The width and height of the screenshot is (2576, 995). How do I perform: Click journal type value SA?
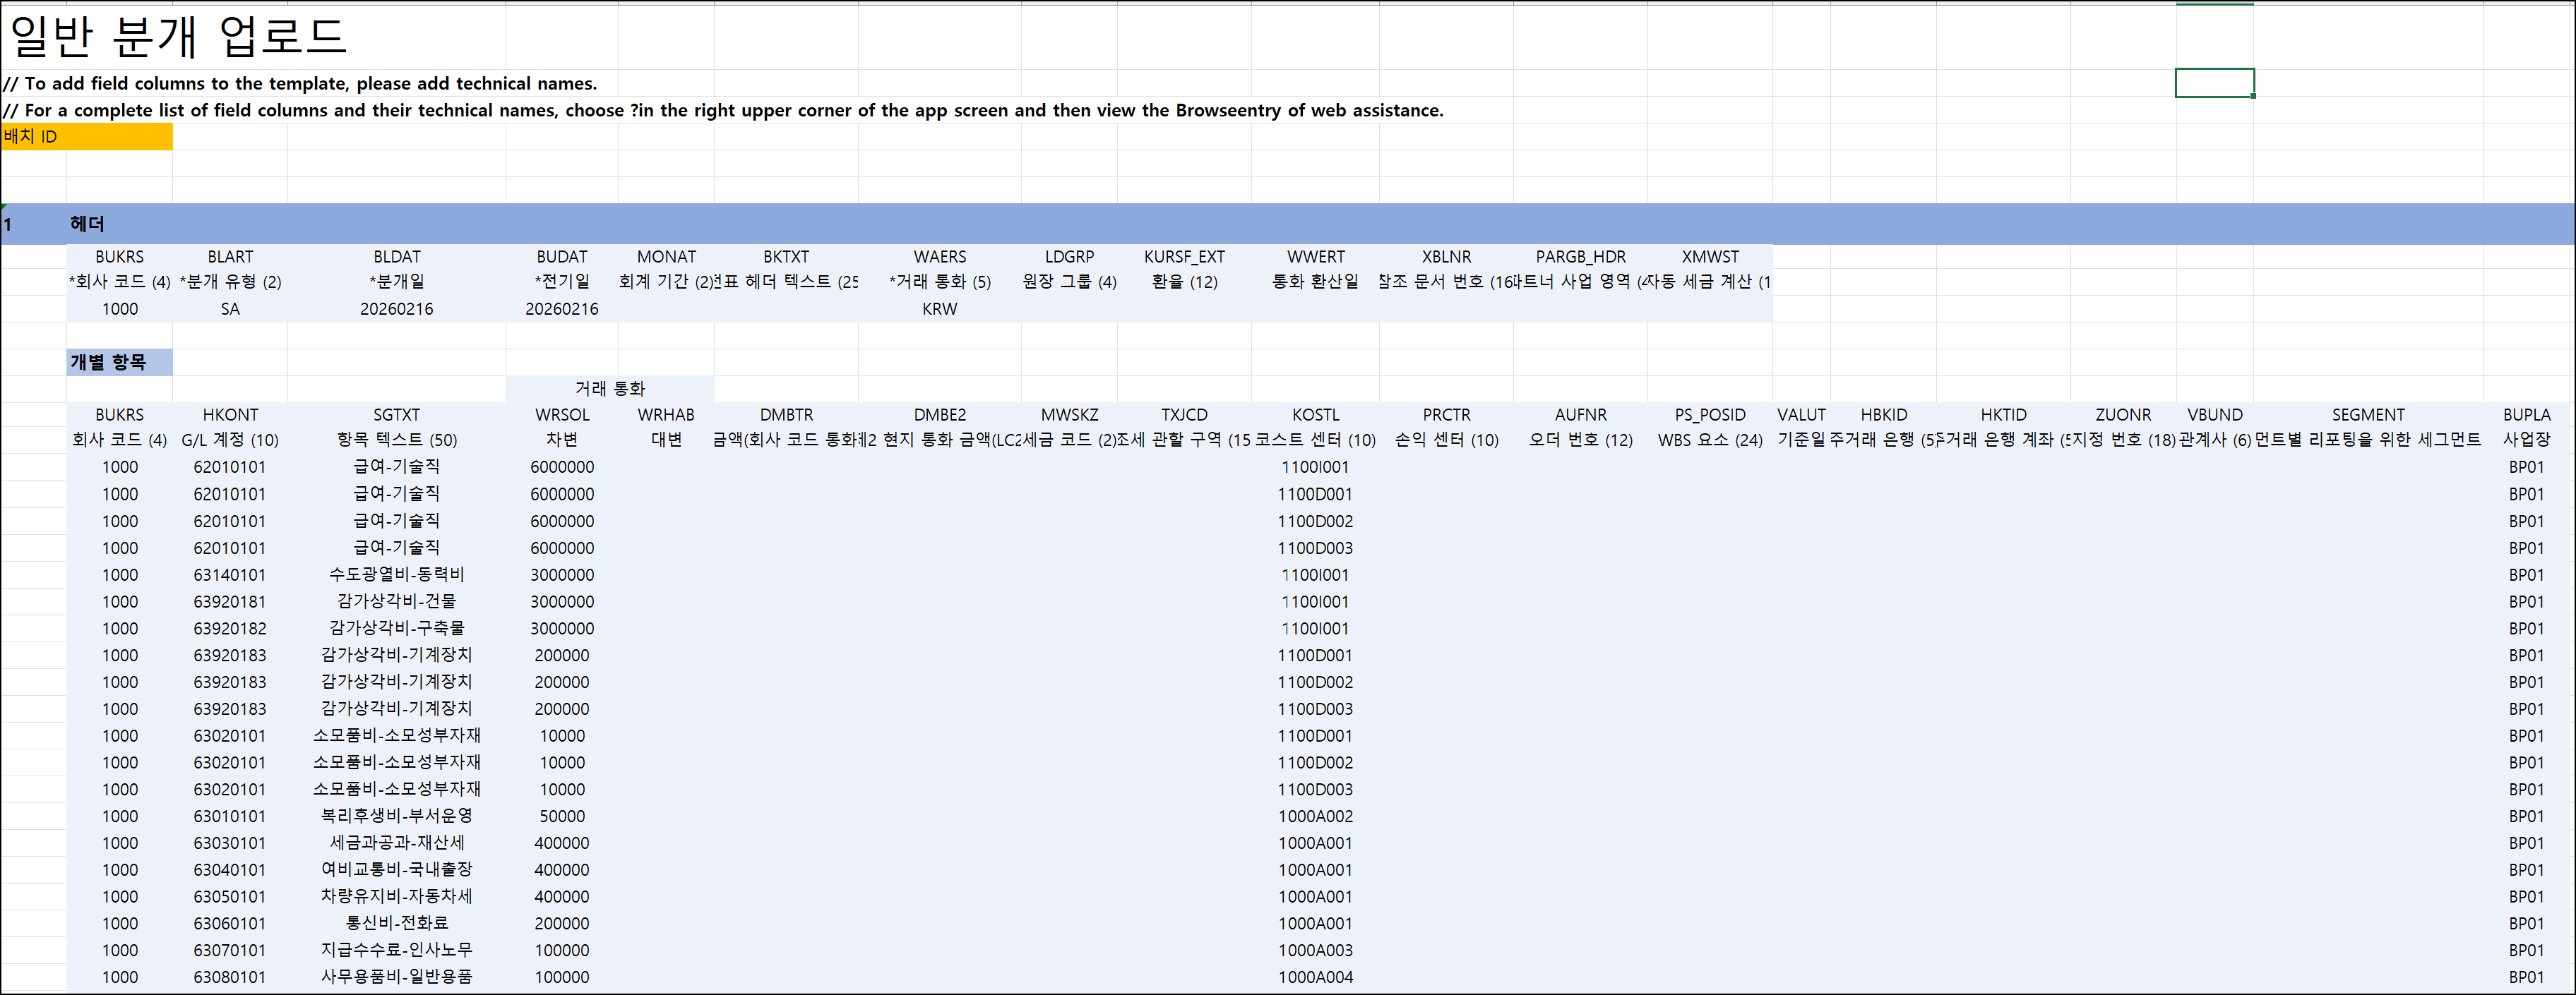230,308
